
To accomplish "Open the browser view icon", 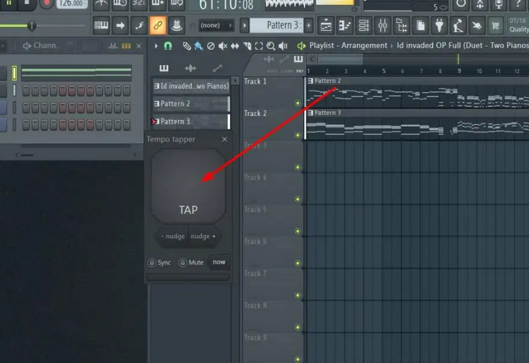I will click(x=401, y=26).
